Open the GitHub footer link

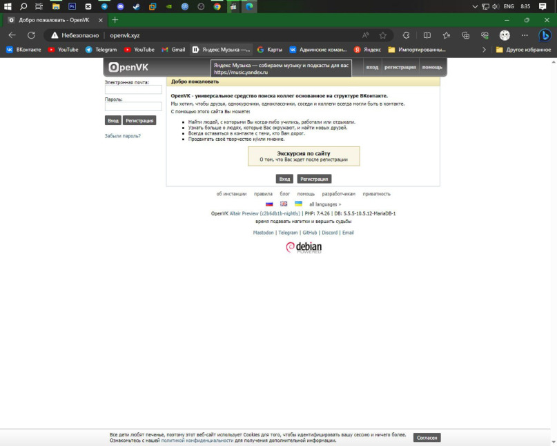[x=310, y=233]
